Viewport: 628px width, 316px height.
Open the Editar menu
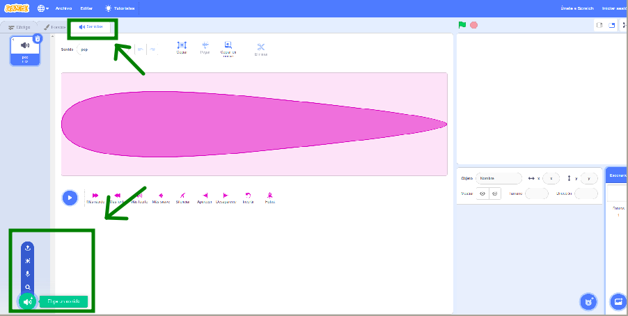click(x=86, y=8)
